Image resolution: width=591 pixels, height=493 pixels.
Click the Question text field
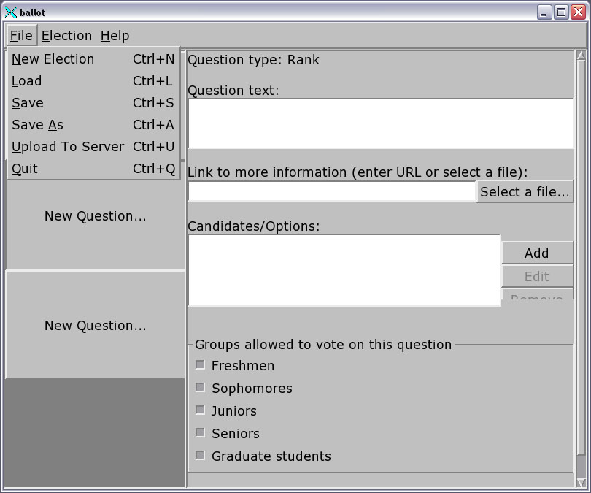click(x=380, y=123)
